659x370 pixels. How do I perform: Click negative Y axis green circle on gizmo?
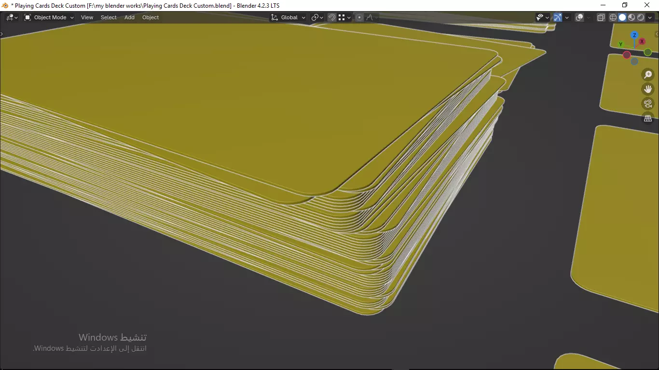(648, 52)
